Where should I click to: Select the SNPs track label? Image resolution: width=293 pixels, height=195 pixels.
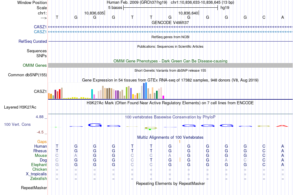42,56
